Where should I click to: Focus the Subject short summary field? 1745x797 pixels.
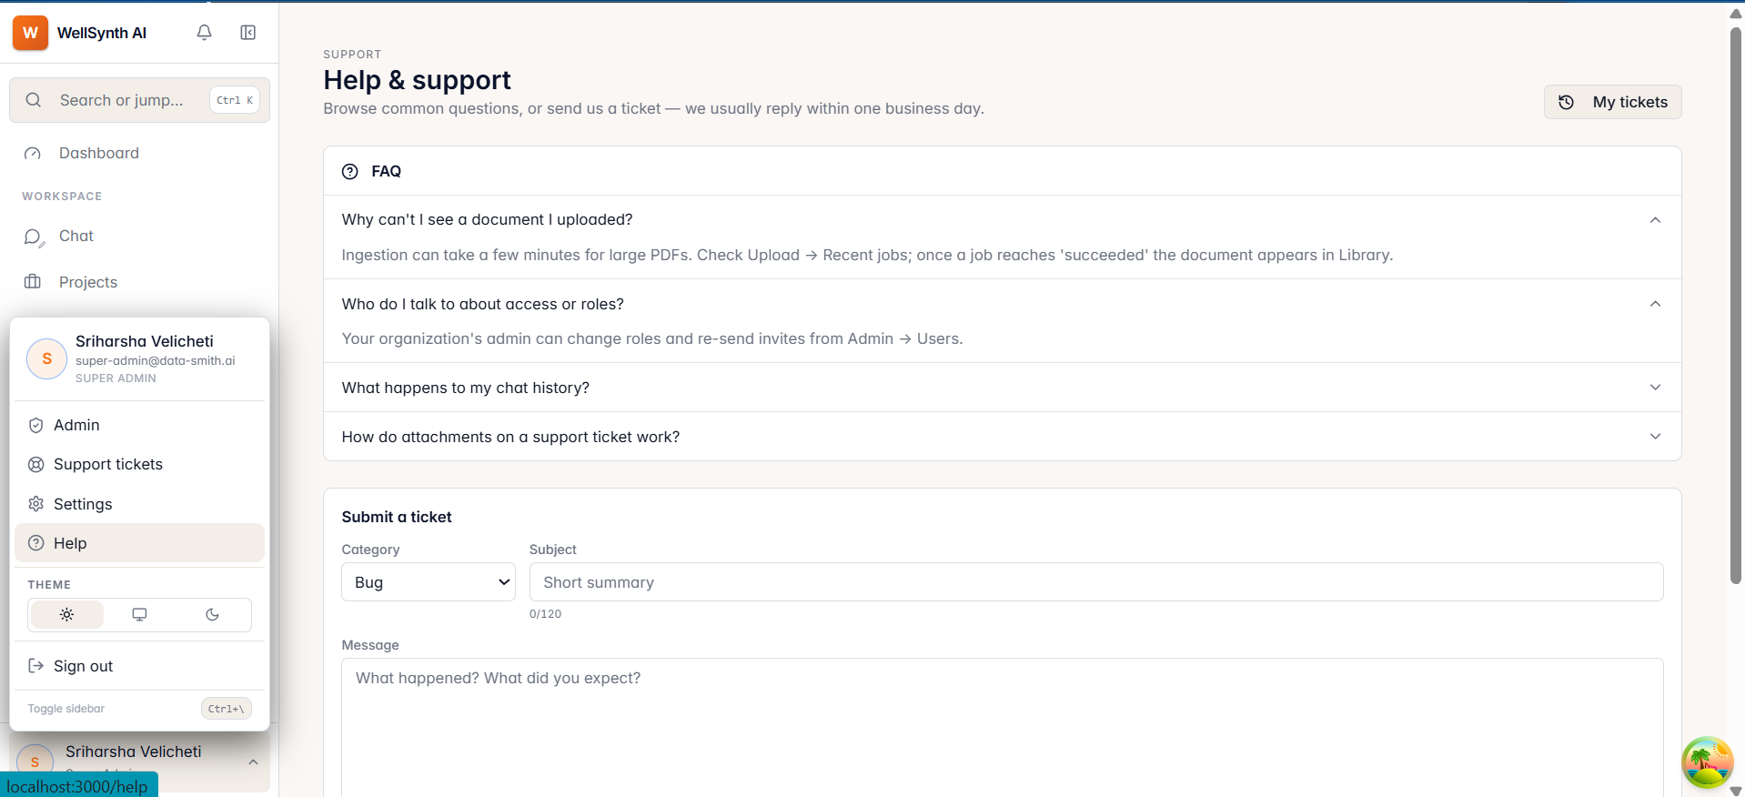(1096, 582)
